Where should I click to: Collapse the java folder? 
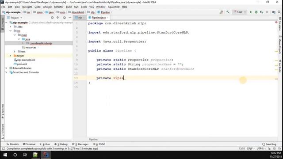pos(19,39)
